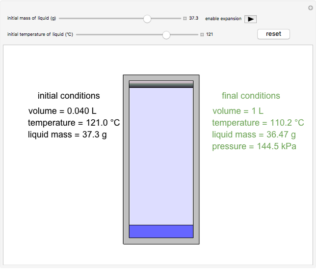Click the 121 temperature value readout
Screen dimensions: 316x269
coord(210,34)
